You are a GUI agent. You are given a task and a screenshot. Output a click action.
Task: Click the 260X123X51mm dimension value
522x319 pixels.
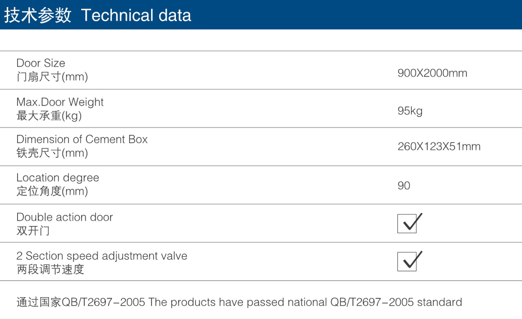pos(439,146)
